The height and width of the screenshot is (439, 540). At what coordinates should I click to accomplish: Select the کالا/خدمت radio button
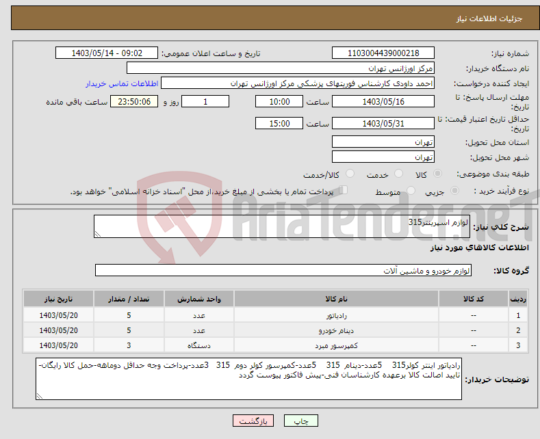(x=350, y=174)
